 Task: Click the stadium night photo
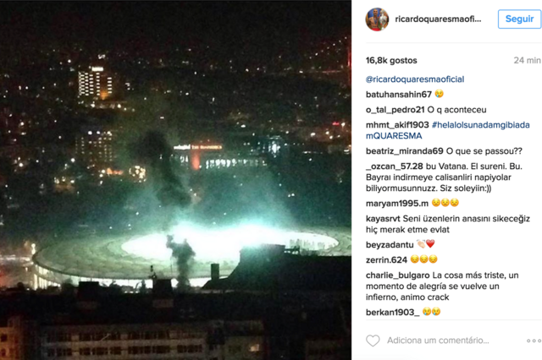[x=175, y=180]
